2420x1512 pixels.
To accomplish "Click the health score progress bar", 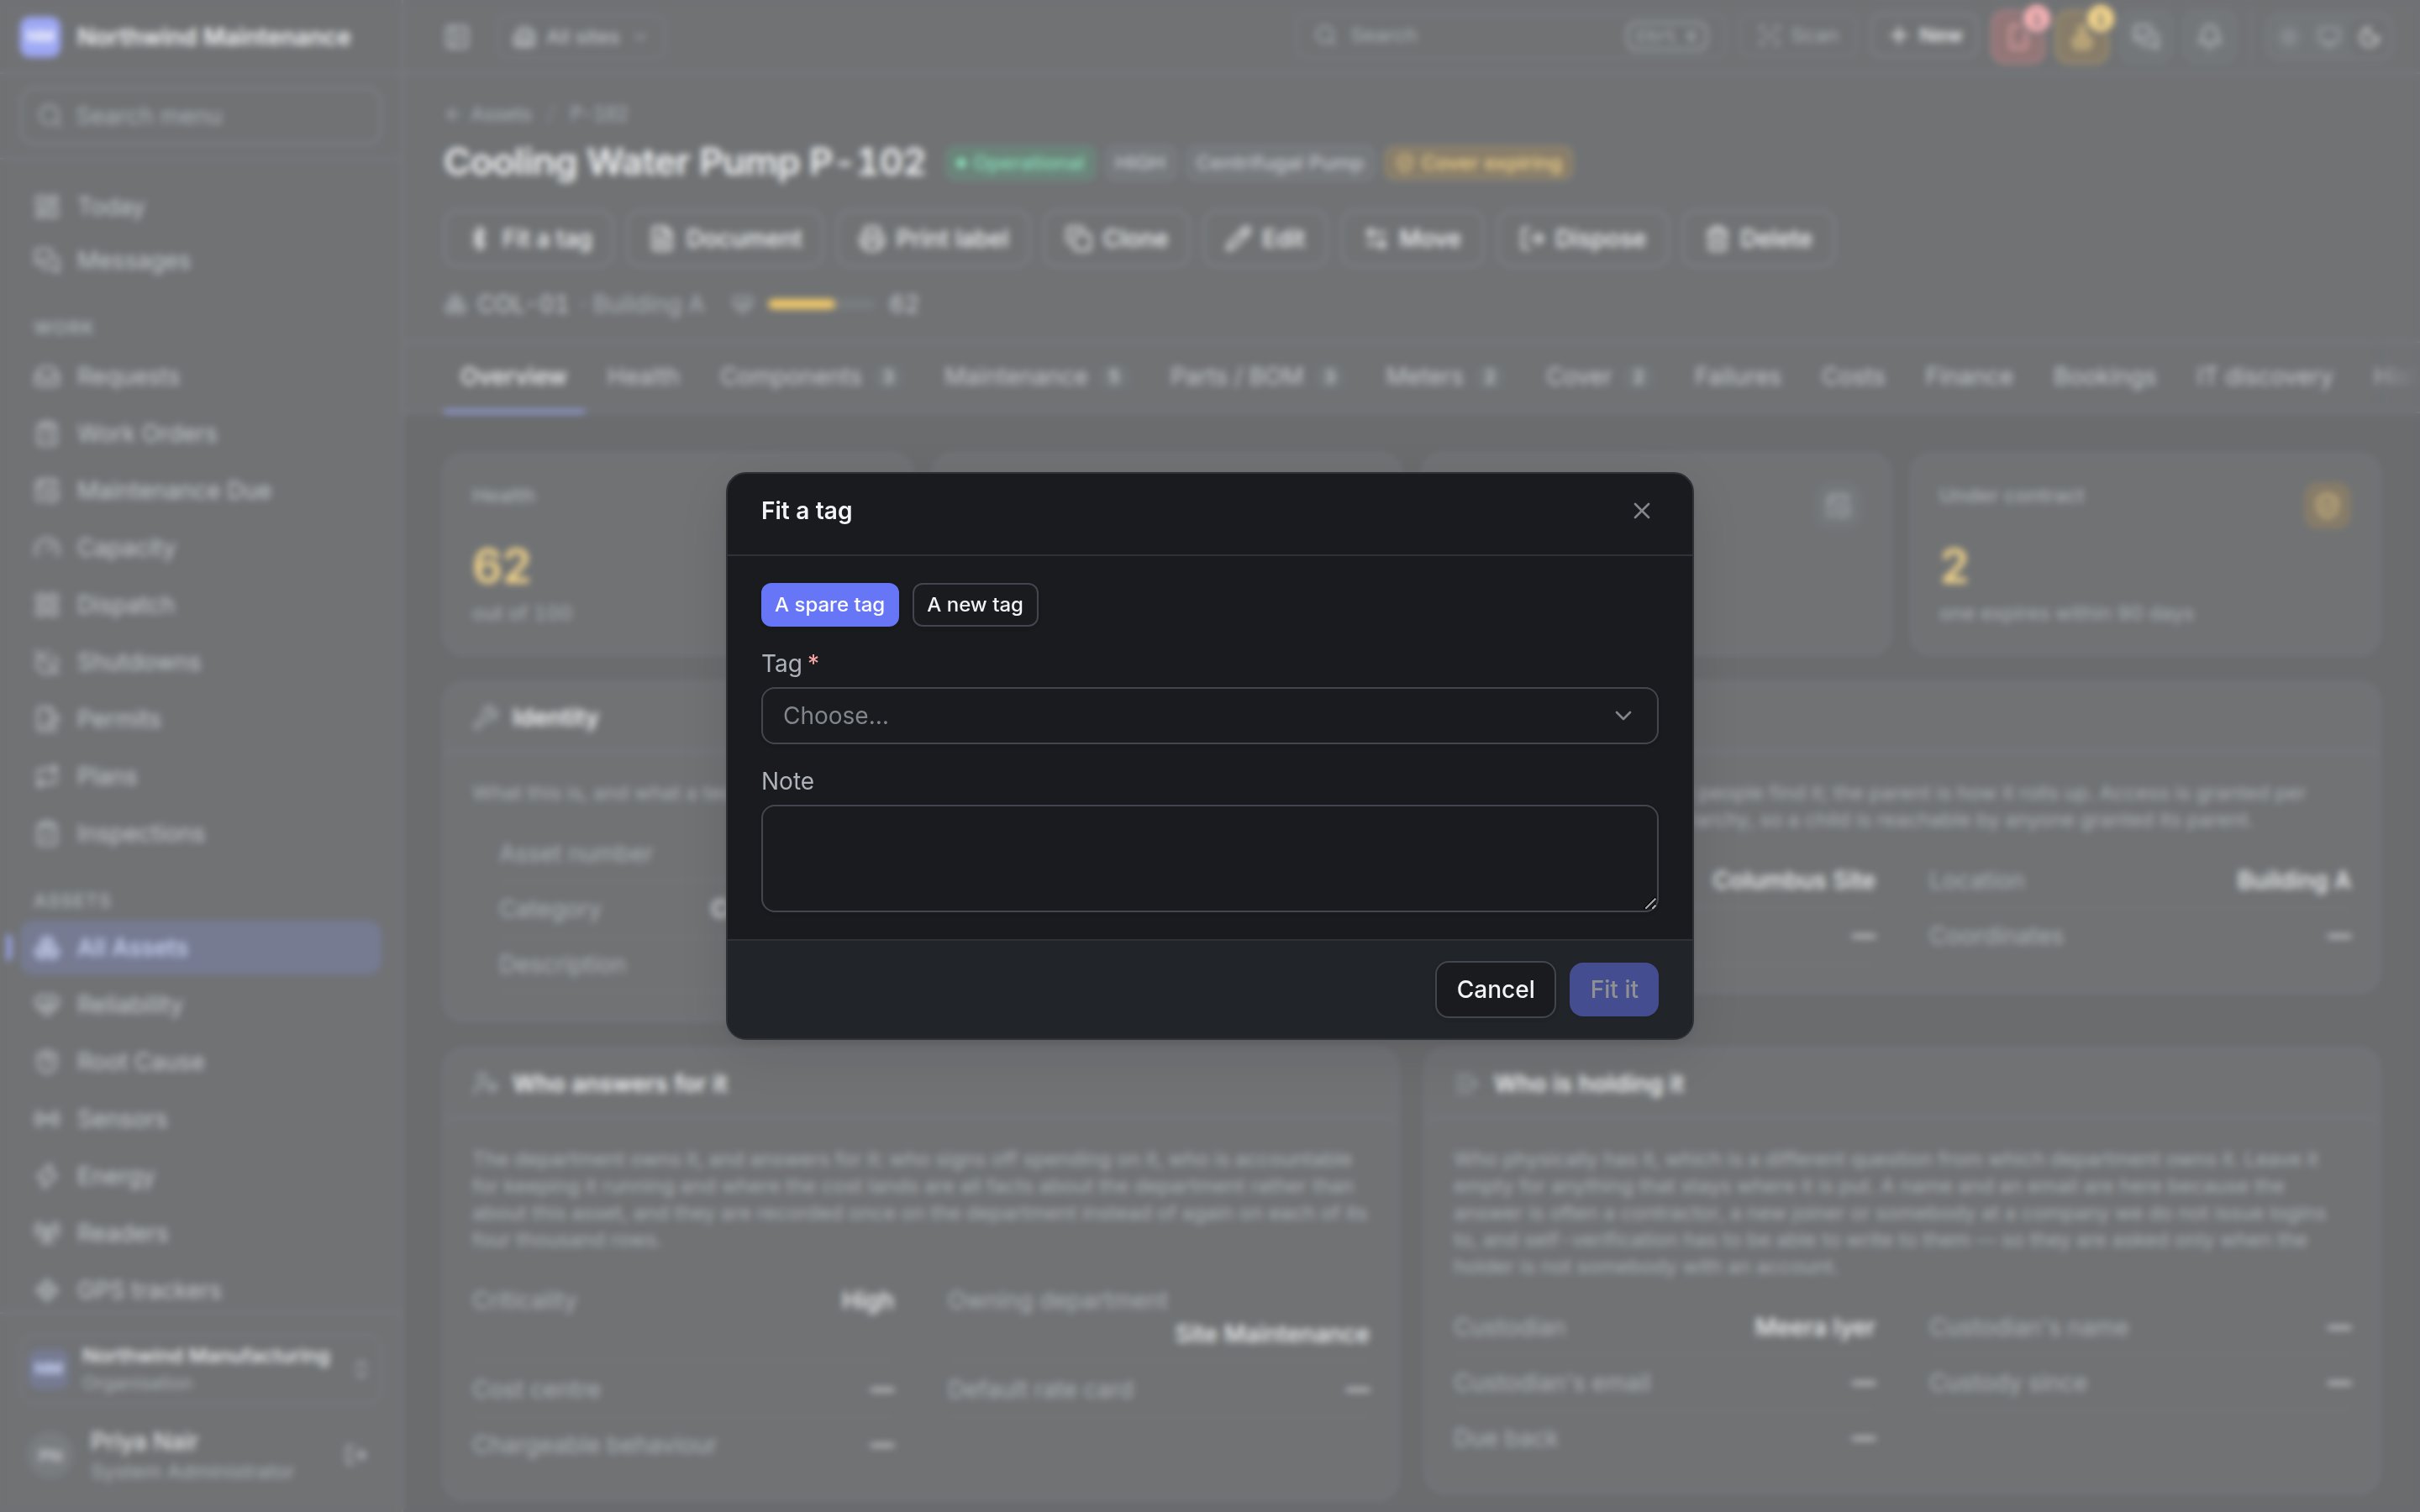I will (820, 304).
